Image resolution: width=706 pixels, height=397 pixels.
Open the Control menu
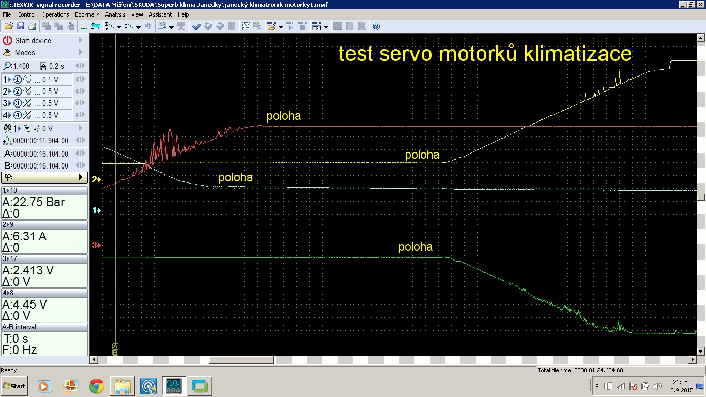pyautogui.click(x=26, y=14)
